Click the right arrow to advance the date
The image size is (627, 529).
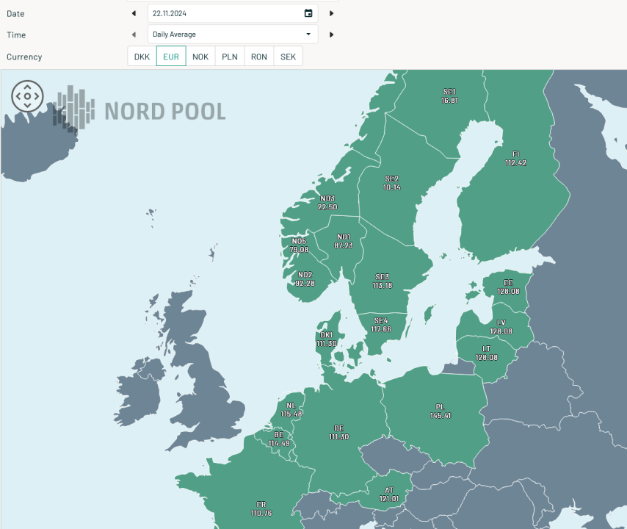(x=330, y=13)
